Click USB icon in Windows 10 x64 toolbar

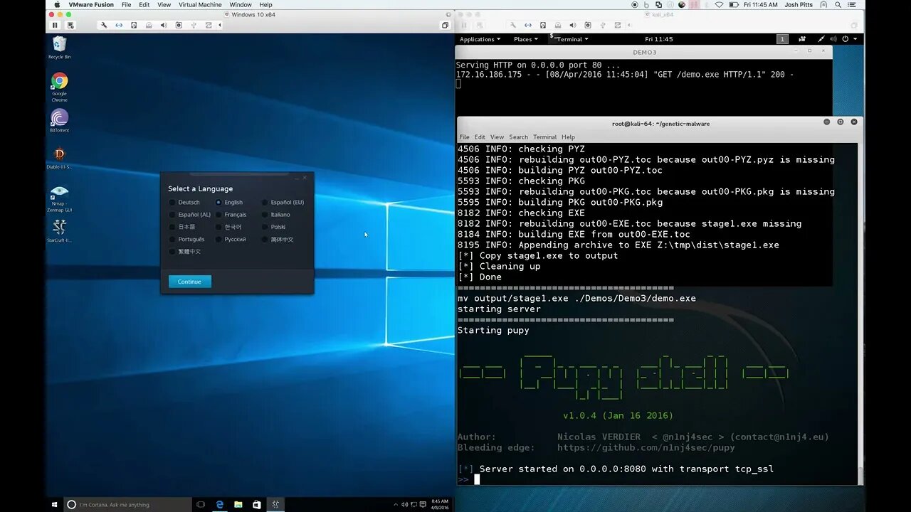point(194,25)
